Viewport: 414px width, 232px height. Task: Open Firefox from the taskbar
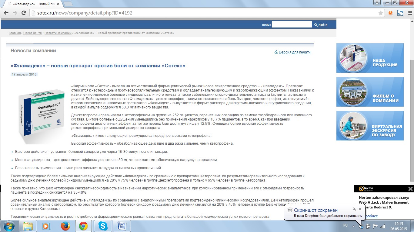coord(65,226)
